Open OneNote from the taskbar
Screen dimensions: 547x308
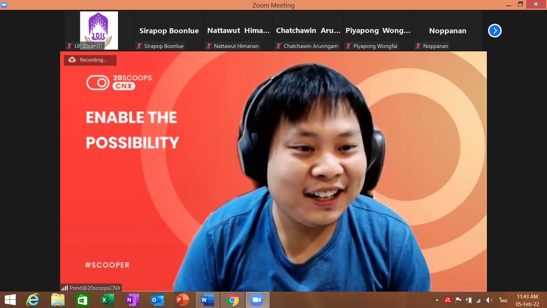(x=132, y=300)
